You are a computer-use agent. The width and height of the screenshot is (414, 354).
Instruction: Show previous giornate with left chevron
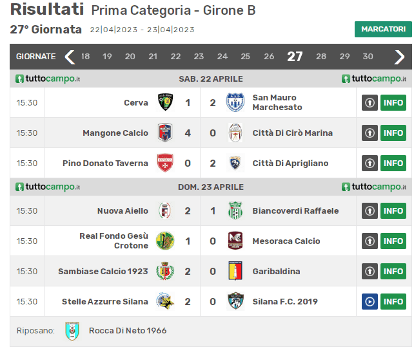(x=70, y=57)
